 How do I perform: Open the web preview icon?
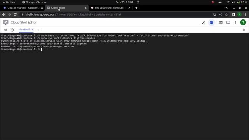(221, 23)
